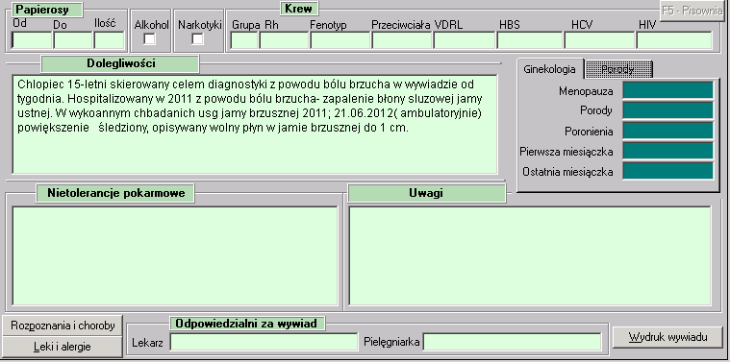Click the Uwagi header label
This screenshot has height=362, width=730.
click(426, 193)
